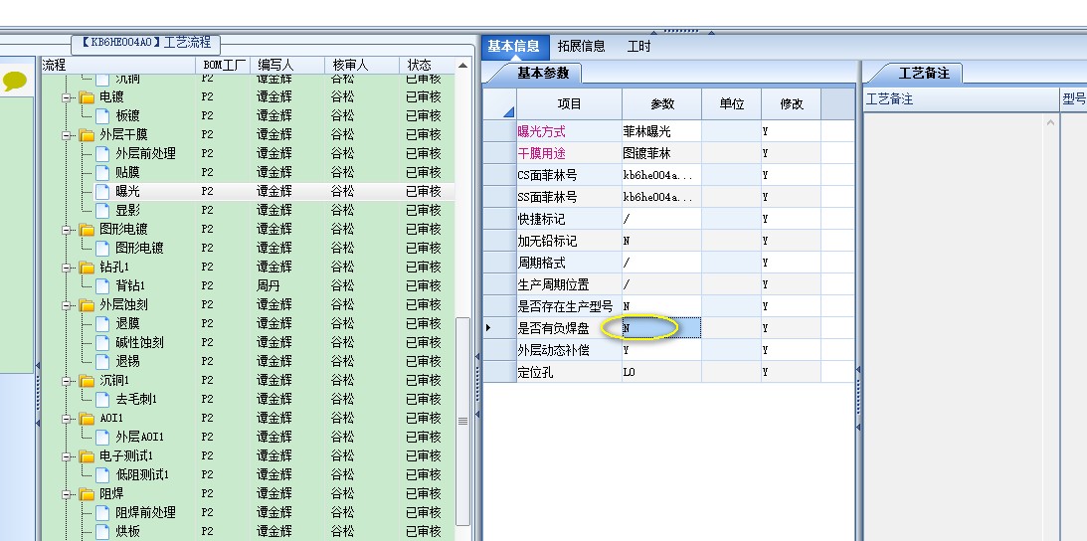
Task: Click the yellow speech bubble icon
Action: tap(15, 82)
